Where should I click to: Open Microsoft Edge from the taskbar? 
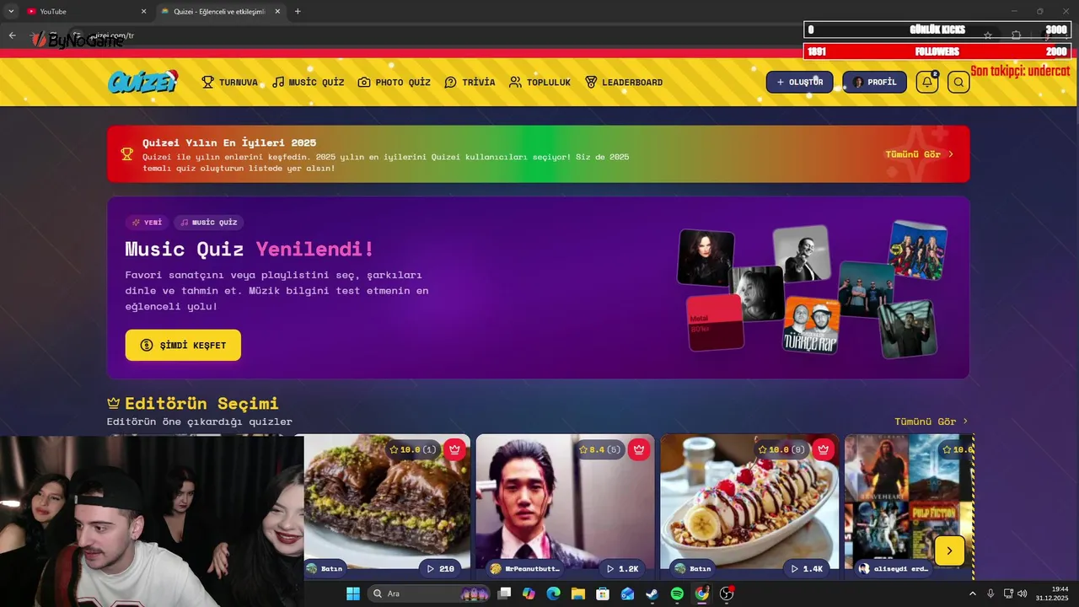point(553,594)
